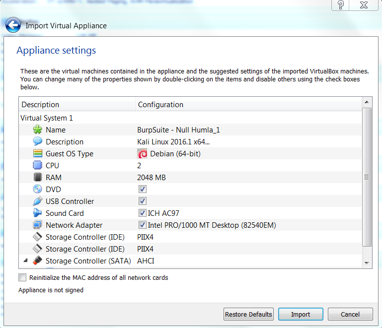Click the Import button
Viewport: 382px width, 328px height.
(x=301, y=314)
